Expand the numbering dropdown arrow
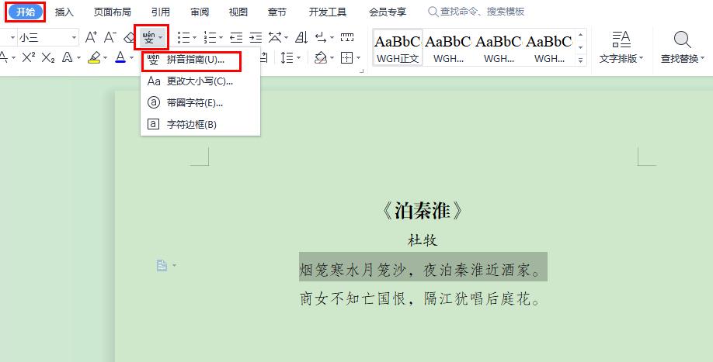Image resolution: width=713 pixels, height=362 pixels. [221, 38]
